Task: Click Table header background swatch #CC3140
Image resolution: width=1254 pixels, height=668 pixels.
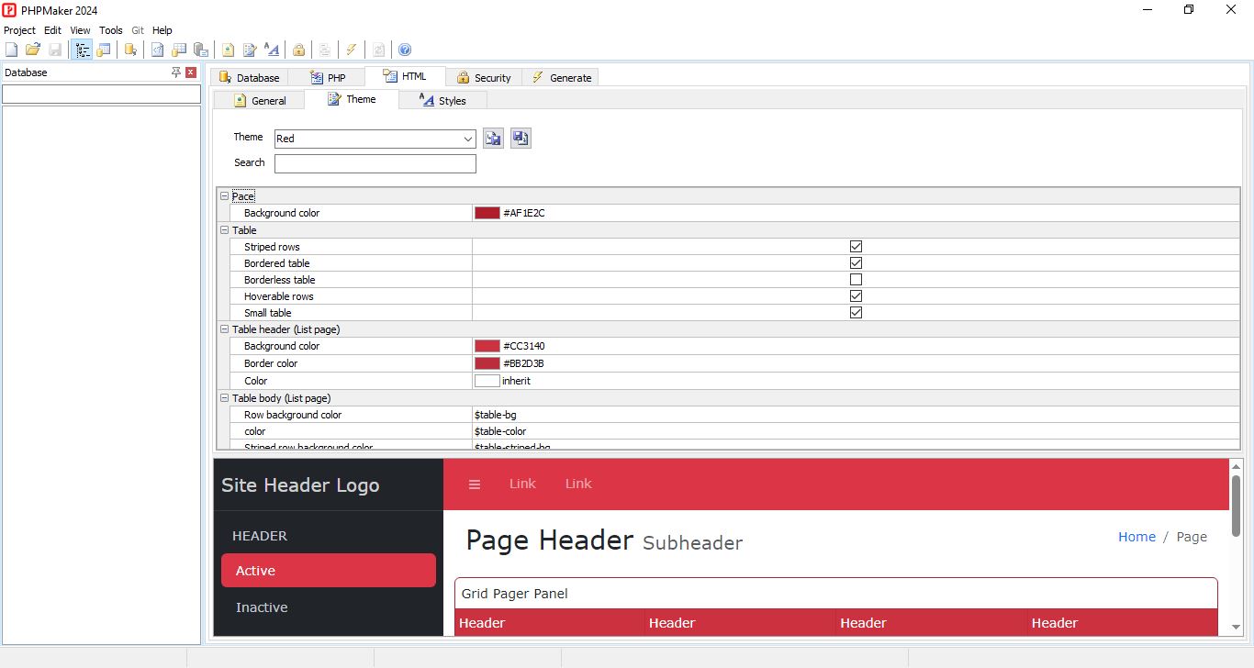Action: [487, 346]
